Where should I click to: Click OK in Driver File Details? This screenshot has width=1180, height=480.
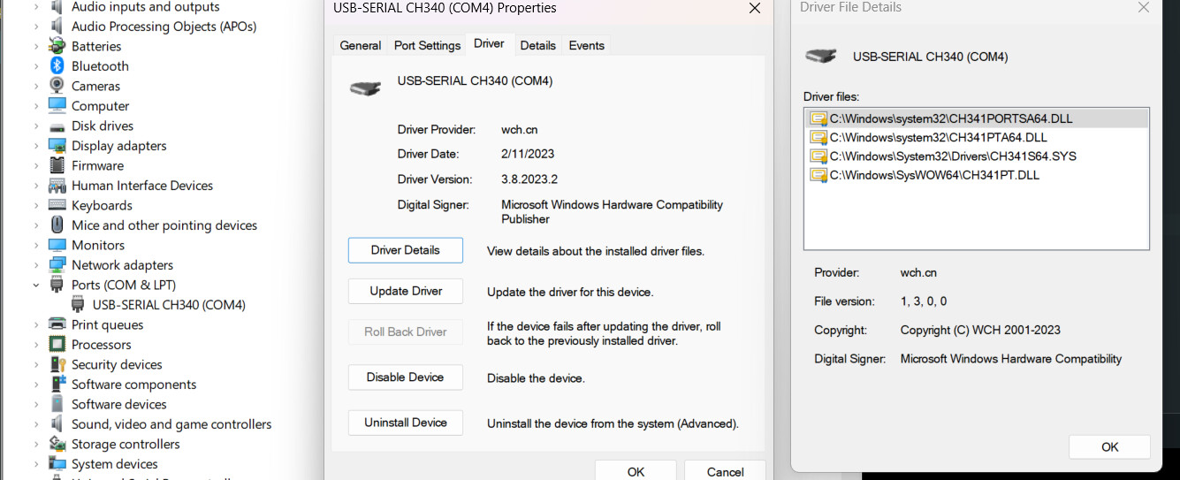click(1109, 446)
